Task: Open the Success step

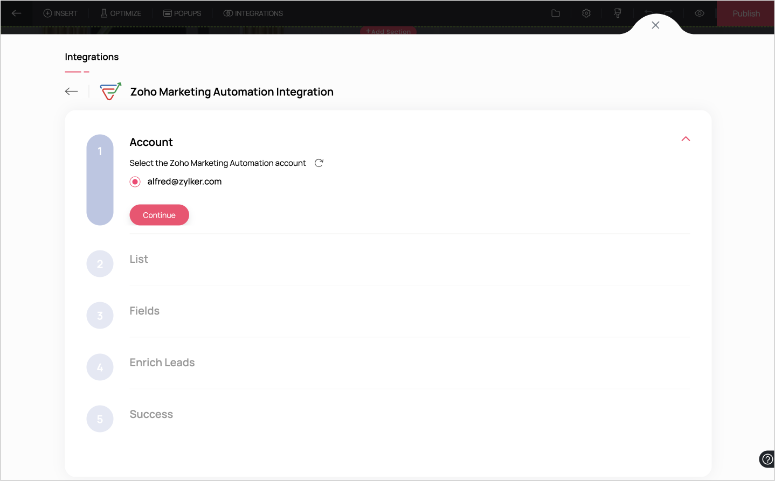Action: [x=151, y=414]
